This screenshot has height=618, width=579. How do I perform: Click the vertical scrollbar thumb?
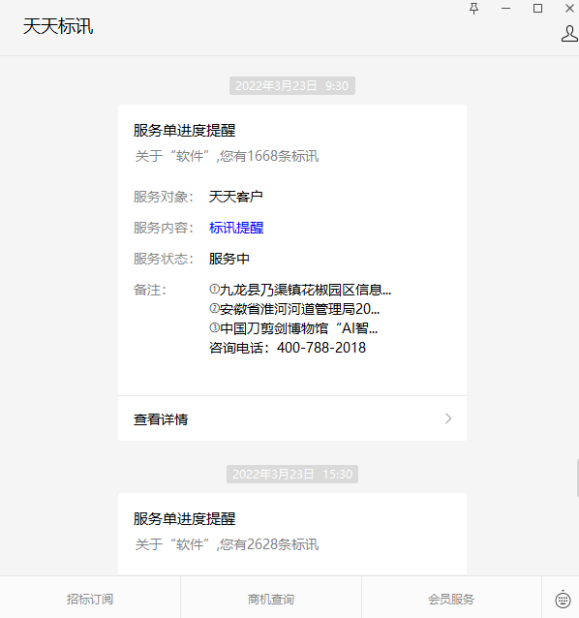pos(577,478)
